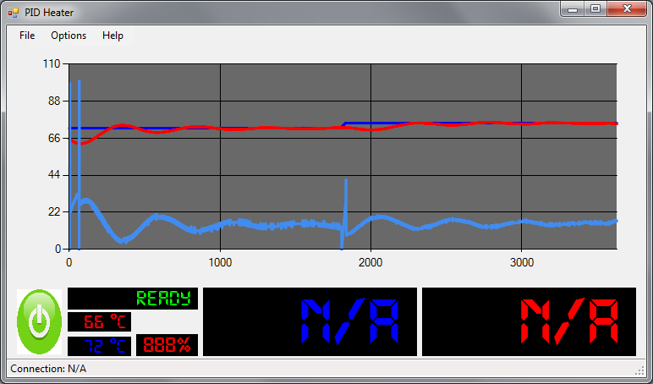
Task: Open the Options menu
Action: click(x=69, y=36)
